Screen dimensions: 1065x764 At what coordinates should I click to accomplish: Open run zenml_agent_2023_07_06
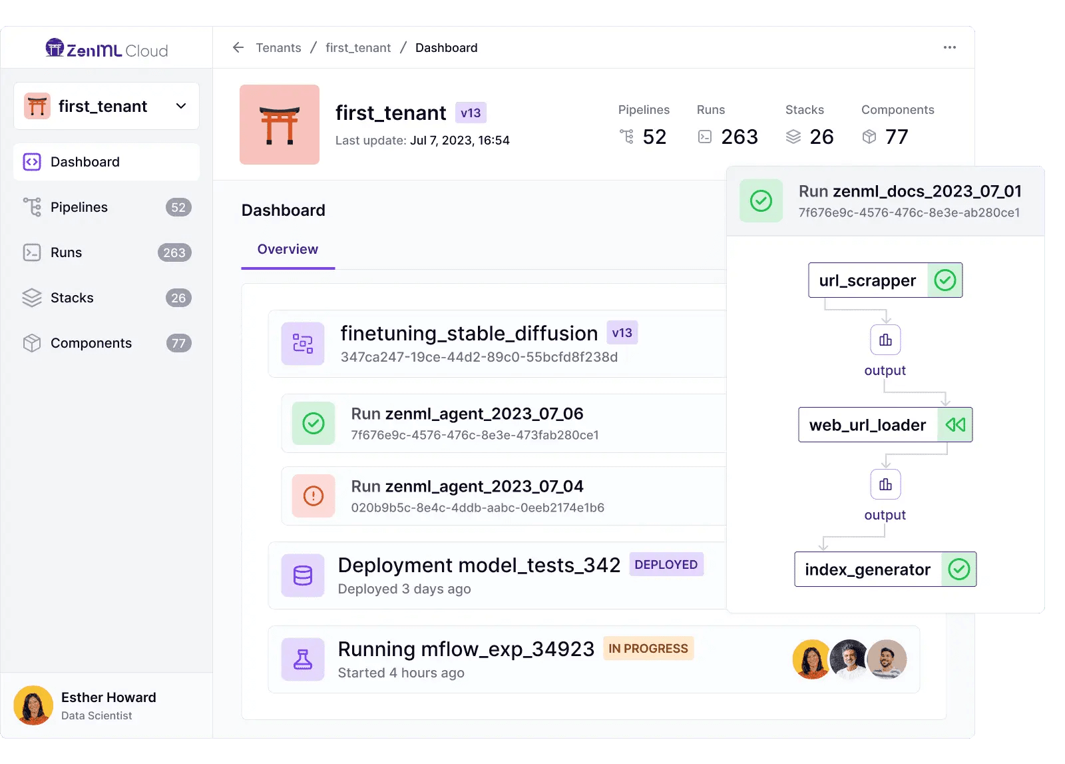pos(467,414)
